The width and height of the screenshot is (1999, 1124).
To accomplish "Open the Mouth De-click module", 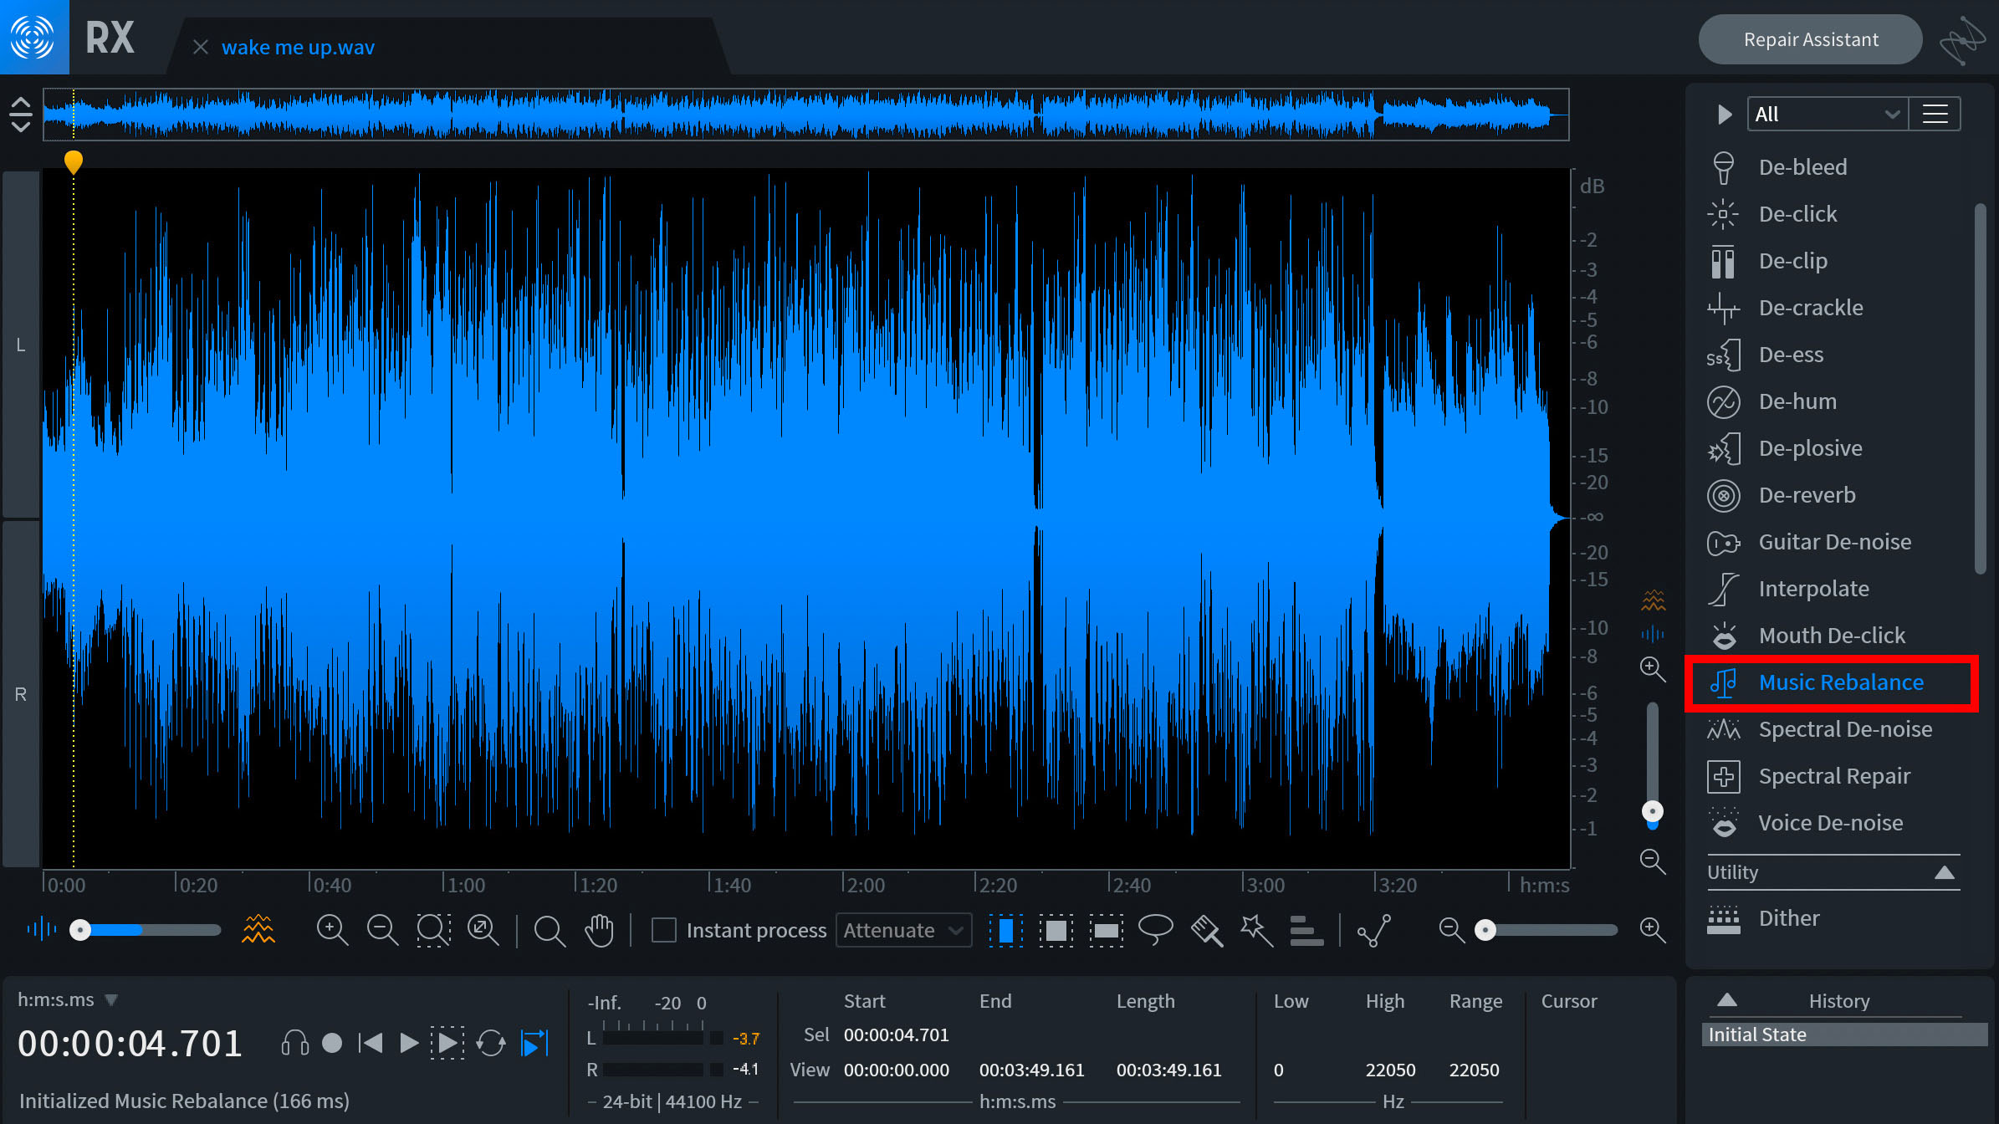I will click(x=1832, y=636).
